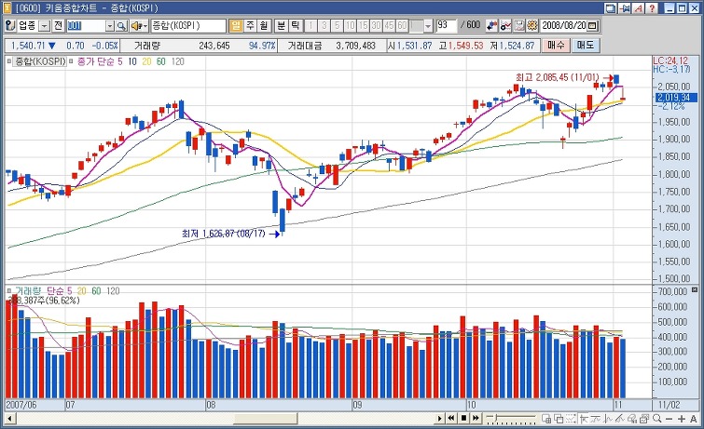Screen dimensions: 704x429
Task: Click the candle count field showing 93
Action: pos(447,24)
